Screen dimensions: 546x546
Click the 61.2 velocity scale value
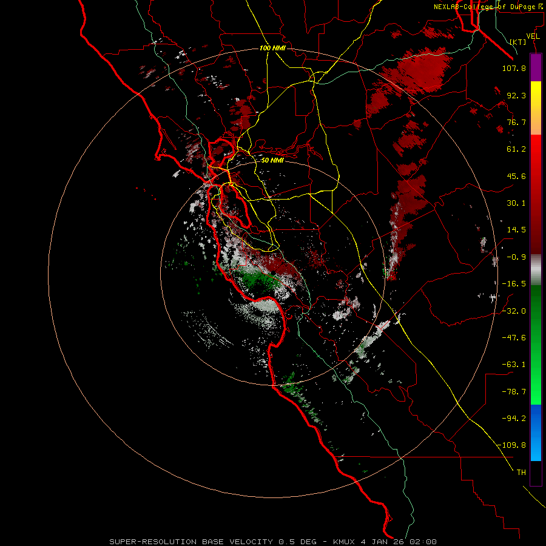(x=516, y=149)
